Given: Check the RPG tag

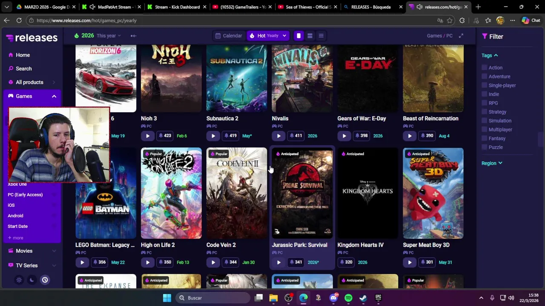Looking at the screenshot, I should tap(484, 103).
